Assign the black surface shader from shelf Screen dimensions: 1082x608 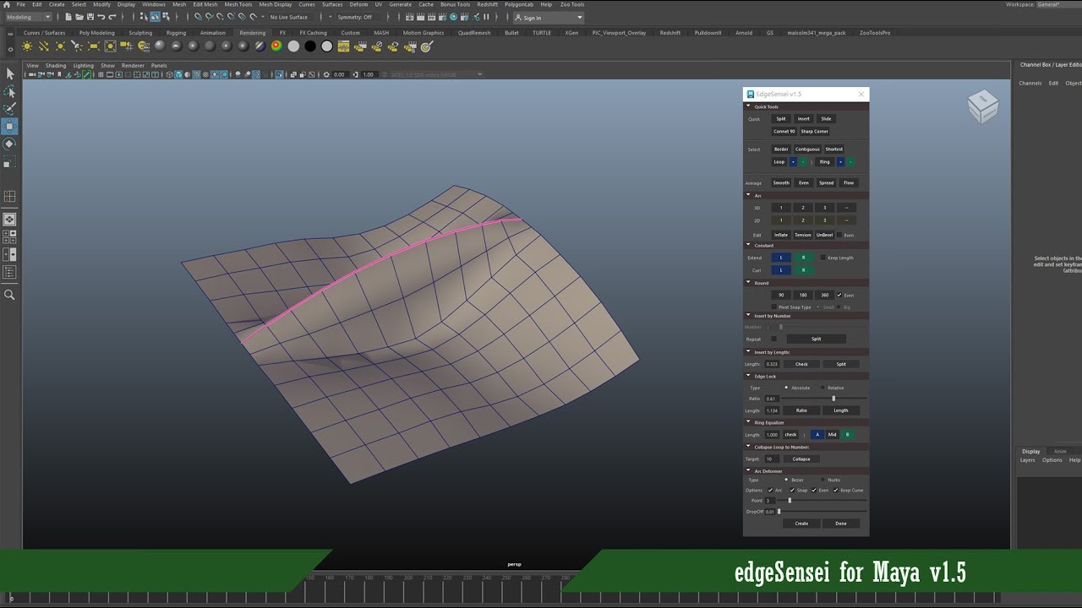click(x=310, y=46)
